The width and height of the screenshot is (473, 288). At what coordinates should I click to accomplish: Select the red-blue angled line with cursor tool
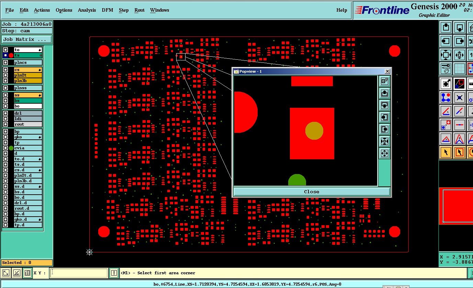446,111
